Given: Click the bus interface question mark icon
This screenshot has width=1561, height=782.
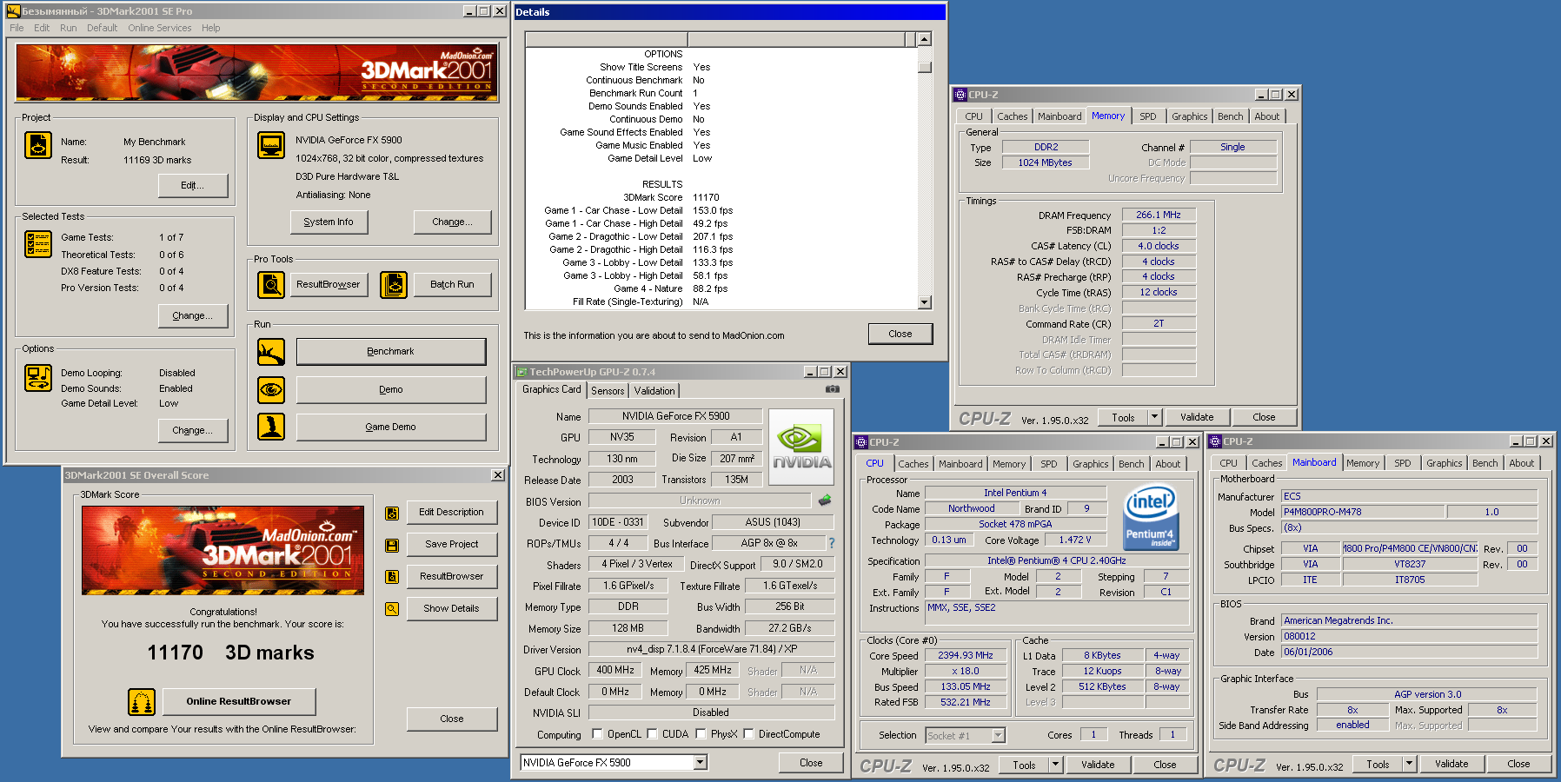Looking at the screenshot, I should [832, 543].
